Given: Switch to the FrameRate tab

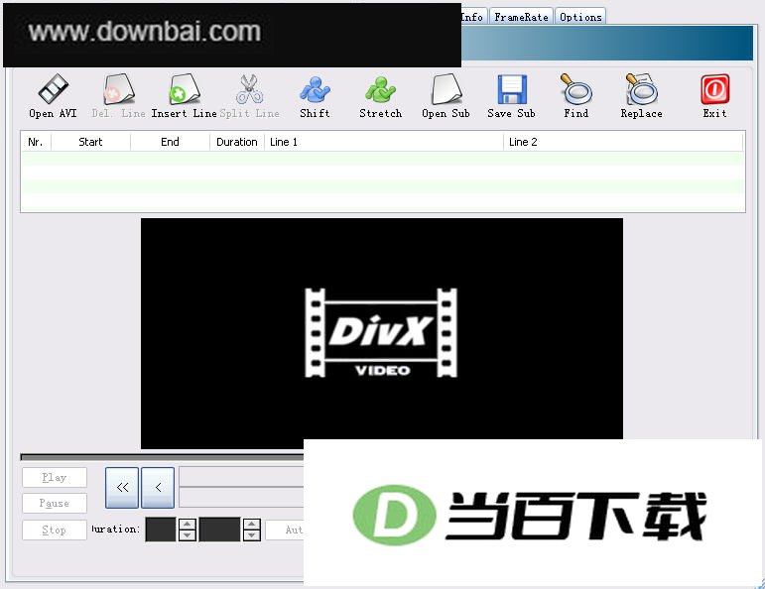Looking at the screenshot, I should coord(521,17).
